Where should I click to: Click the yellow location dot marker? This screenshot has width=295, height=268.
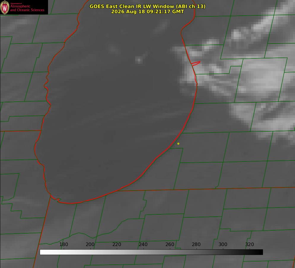(x=178, y=143)
